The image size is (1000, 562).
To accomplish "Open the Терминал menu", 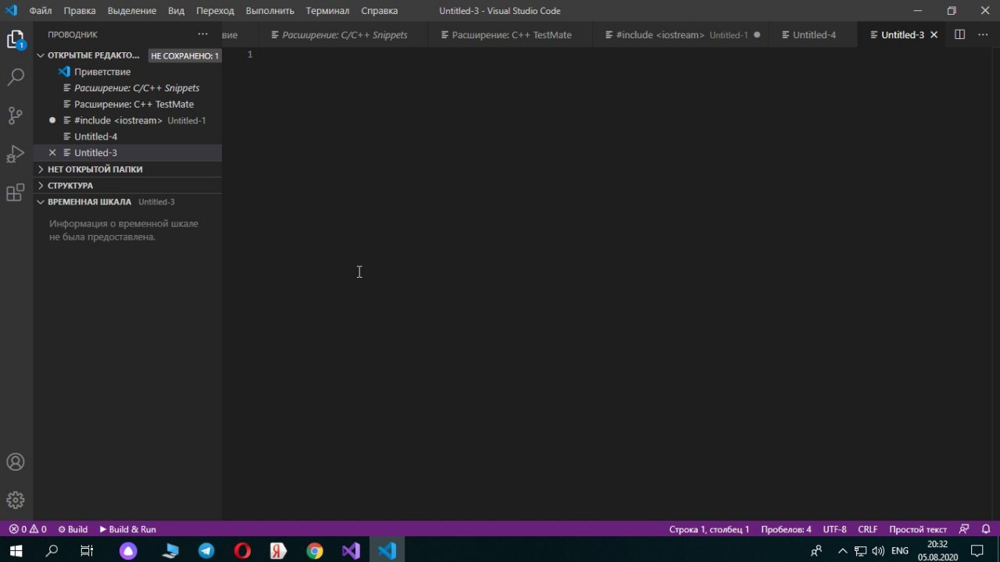I will pos(327,11).
